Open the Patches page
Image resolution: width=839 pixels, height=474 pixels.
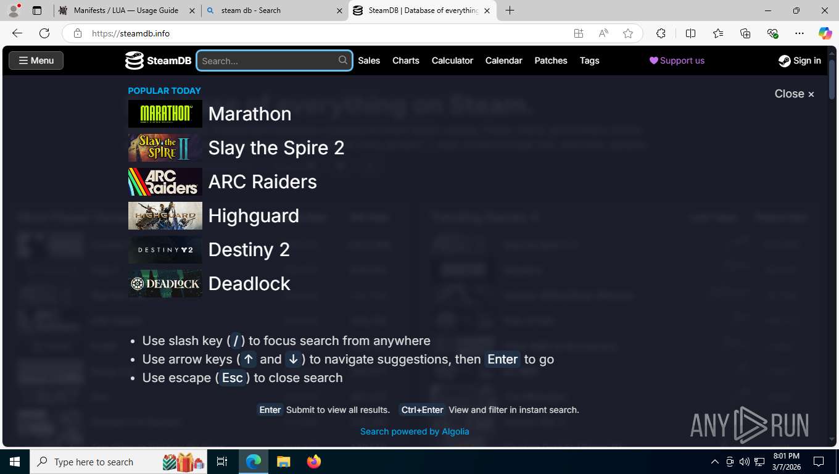551,60
